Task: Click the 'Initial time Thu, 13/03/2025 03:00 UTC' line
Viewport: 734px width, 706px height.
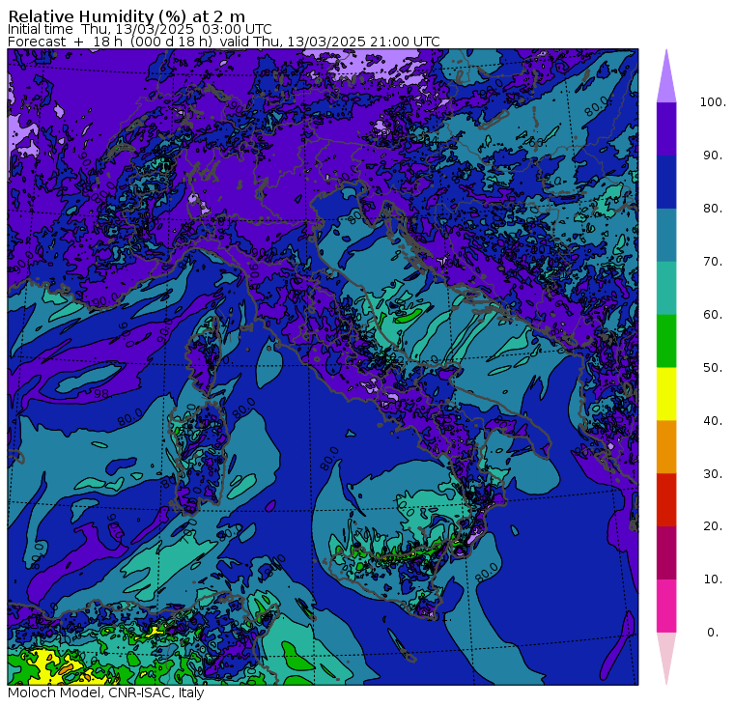Action: point(139,29)
